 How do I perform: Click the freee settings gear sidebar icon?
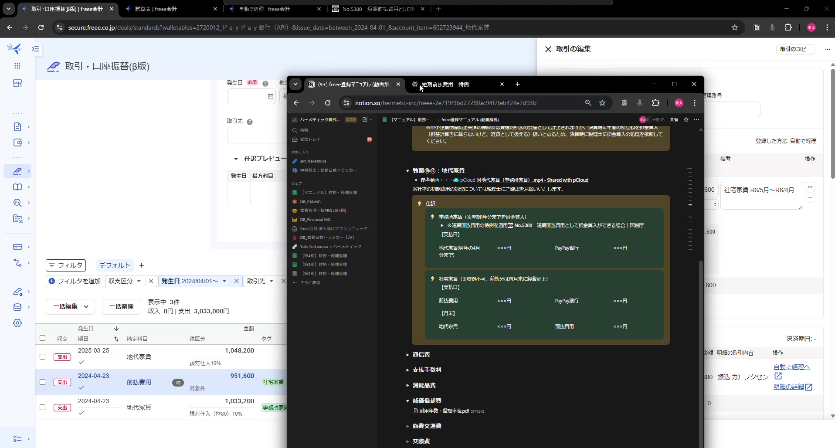pos(17,323)
